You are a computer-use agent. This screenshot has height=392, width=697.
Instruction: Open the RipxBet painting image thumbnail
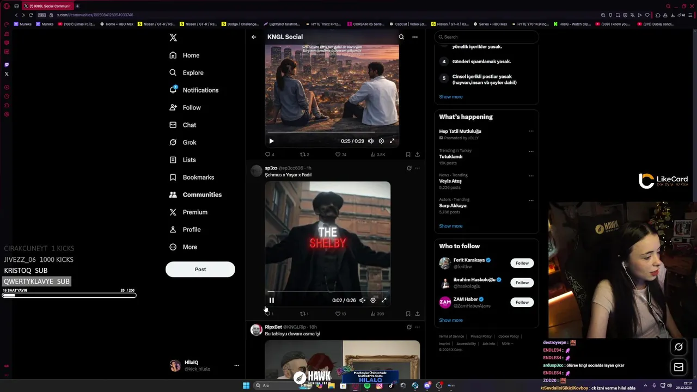[382, 359]
